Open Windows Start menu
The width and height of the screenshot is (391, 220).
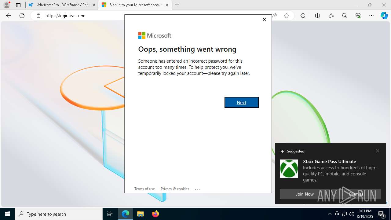[7, 214]
